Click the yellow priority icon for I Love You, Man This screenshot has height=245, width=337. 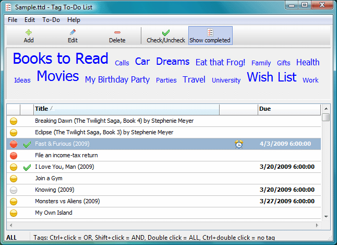click(14, 167)
